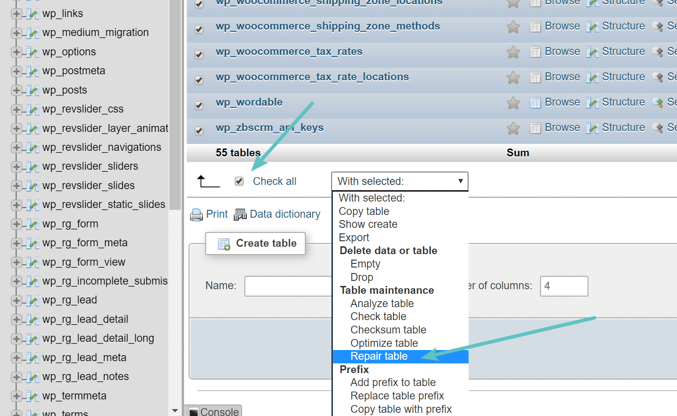Screen dimensions: 677x416
Task: Open the Data dictionary view
Action: [x=285, y=214]
